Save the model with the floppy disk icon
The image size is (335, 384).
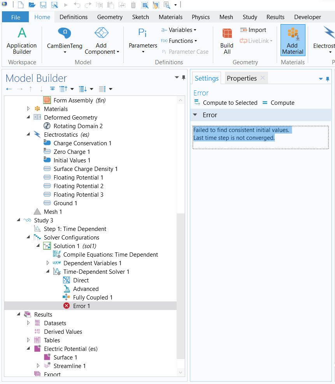tap(43, 5)
